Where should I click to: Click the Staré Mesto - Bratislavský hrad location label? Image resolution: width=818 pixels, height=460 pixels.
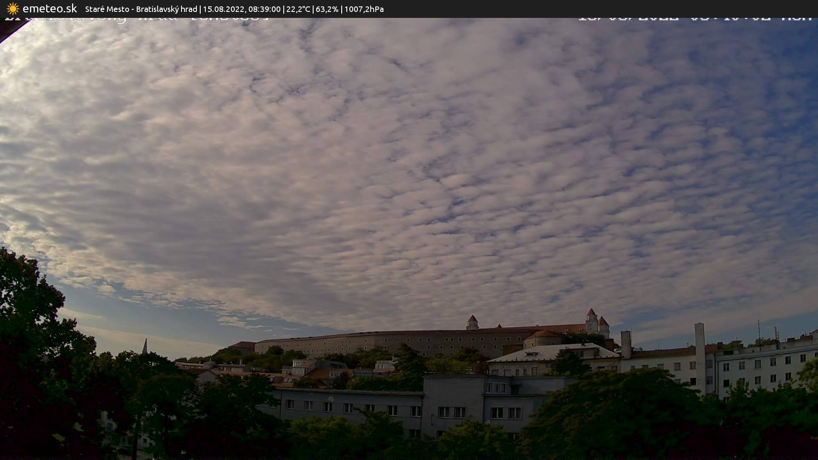point(141,9)
